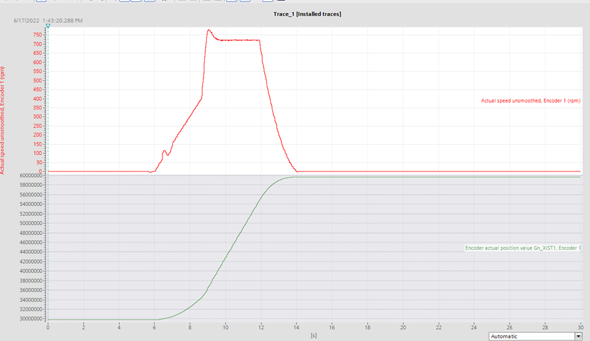Click the red Actual speed unsmoothed legend label
Screen dimensions: 590x341
click(531, 100)
